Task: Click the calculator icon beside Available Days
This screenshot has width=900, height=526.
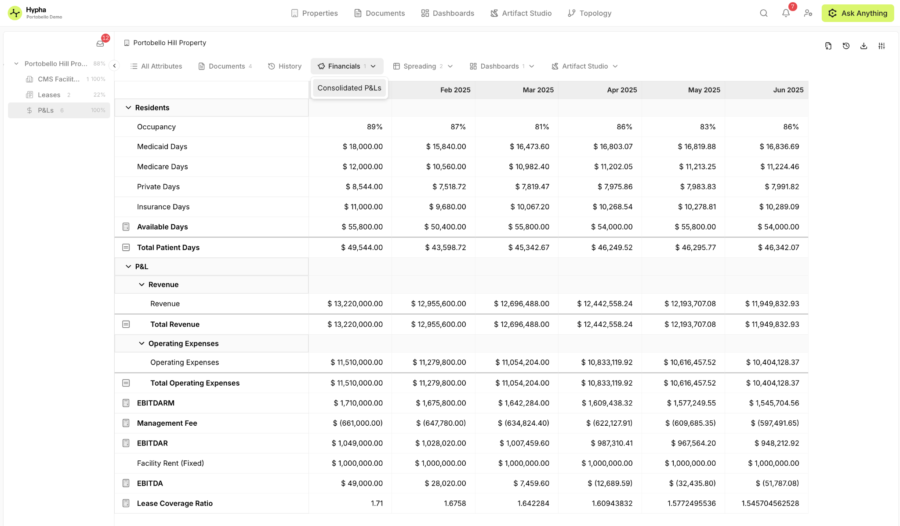Action: click(126, 226)
